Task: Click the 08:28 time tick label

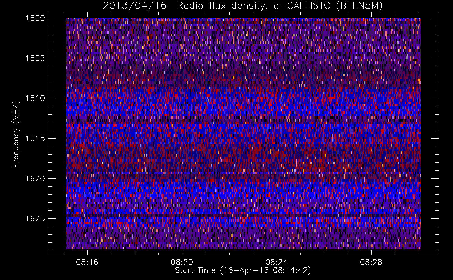Action: (x=371, y=262)
